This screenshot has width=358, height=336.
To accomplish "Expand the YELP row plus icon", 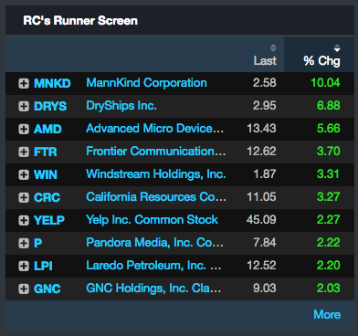I will (24, 220).
